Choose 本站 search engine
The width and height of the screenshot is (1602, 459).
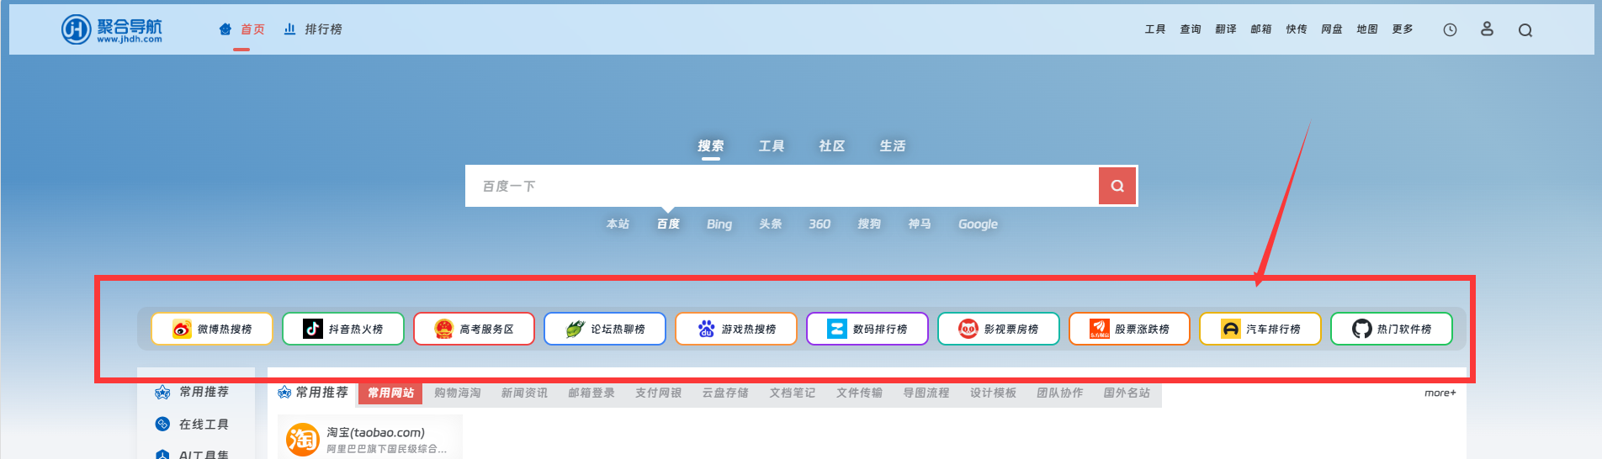coord(618,224)
